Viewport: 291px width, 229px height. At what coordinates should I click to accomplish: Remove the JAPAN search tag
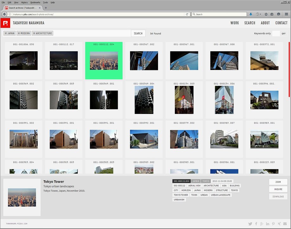(x=6, y=33)
